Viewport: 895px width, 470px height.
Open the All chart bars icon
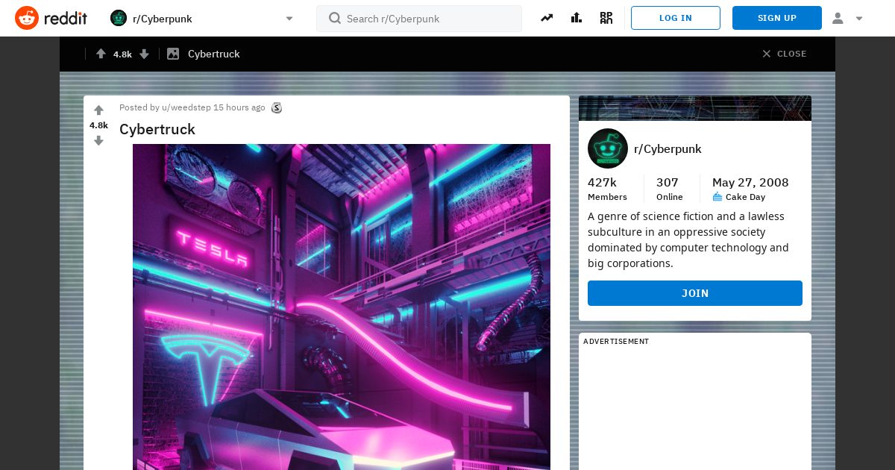(577, 18)
